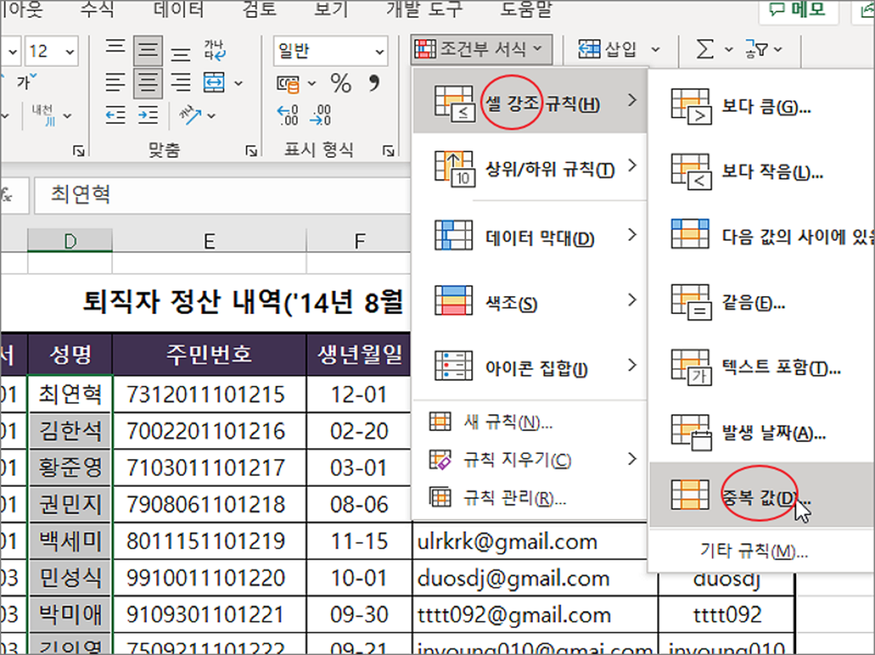Select the 다음 값의 사이에 있음 rule
875x655 pixels.
tap(762, 234)
